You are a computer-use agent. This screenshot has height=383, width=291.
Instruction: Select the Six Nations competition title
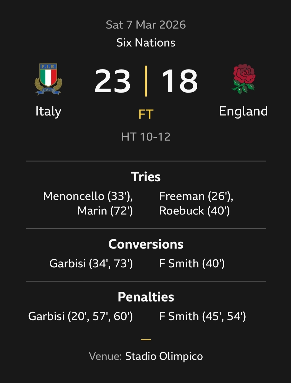(146, 43)
